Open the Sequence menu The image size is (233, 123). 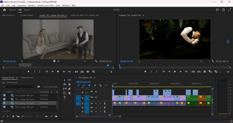pyautogui.click(x=22, y=5)
